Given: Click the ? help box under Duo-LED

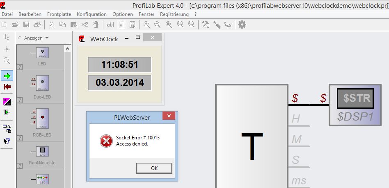Looking at the screenshot, I should [20, 100].
